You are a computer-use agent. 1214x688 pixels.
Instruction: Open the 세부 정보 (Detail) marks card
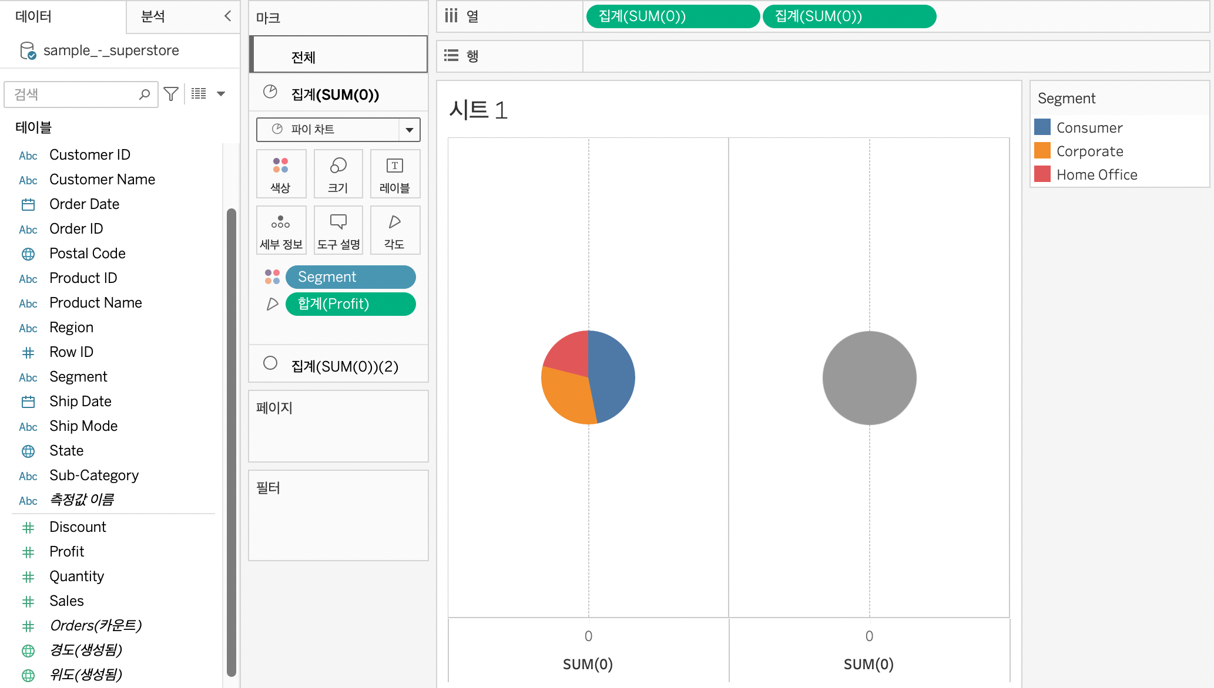pos(281,230)
